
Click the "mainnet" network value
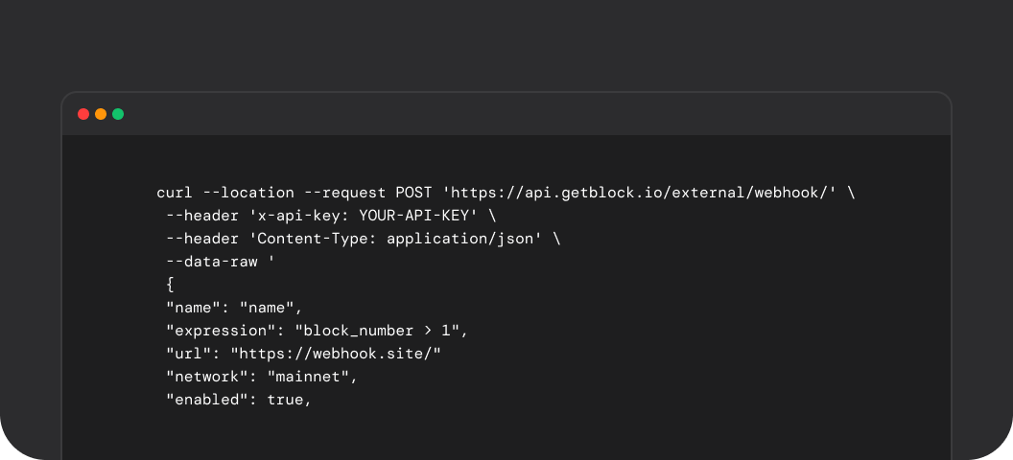[308, 377]
